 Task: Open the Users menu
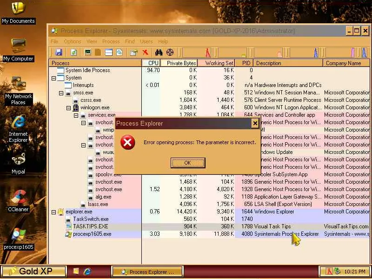click(146, 41)
